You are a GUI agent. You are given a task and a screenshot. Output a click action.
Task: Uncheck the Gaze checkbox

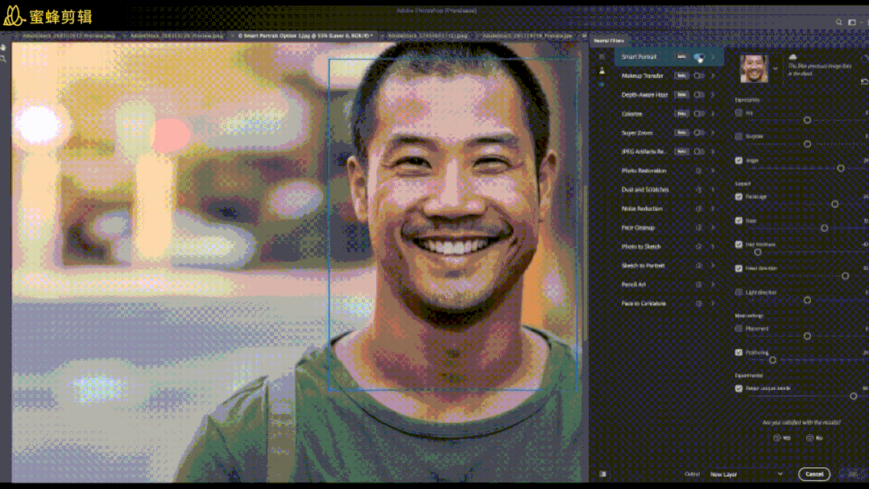[739, 220]
